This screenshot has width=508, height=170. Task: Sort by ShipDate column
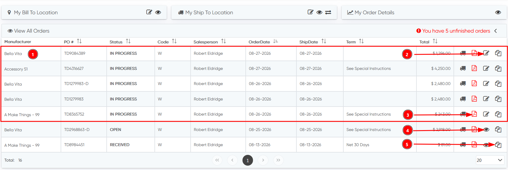(324, 41)
